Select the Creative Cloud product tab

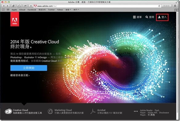pos(23,111)
